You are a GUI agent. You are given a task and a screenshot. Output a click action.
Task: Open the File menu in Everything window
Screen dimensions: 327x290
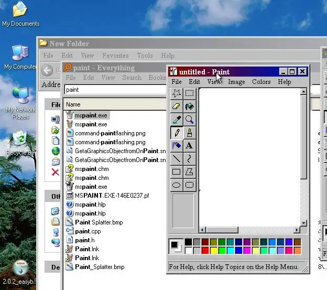click(71, 78)
